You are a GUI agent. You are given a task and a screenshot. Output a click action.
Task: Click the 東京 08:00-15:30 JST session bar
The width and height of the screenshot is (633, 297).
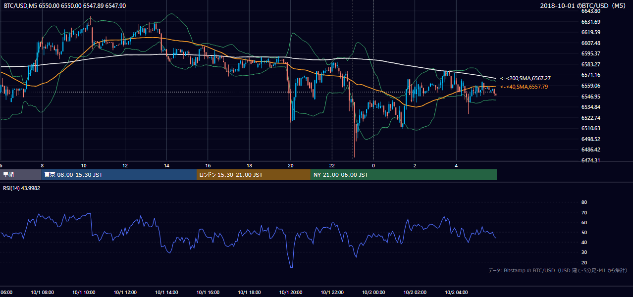pyautogui.click(x=118, y=175)
